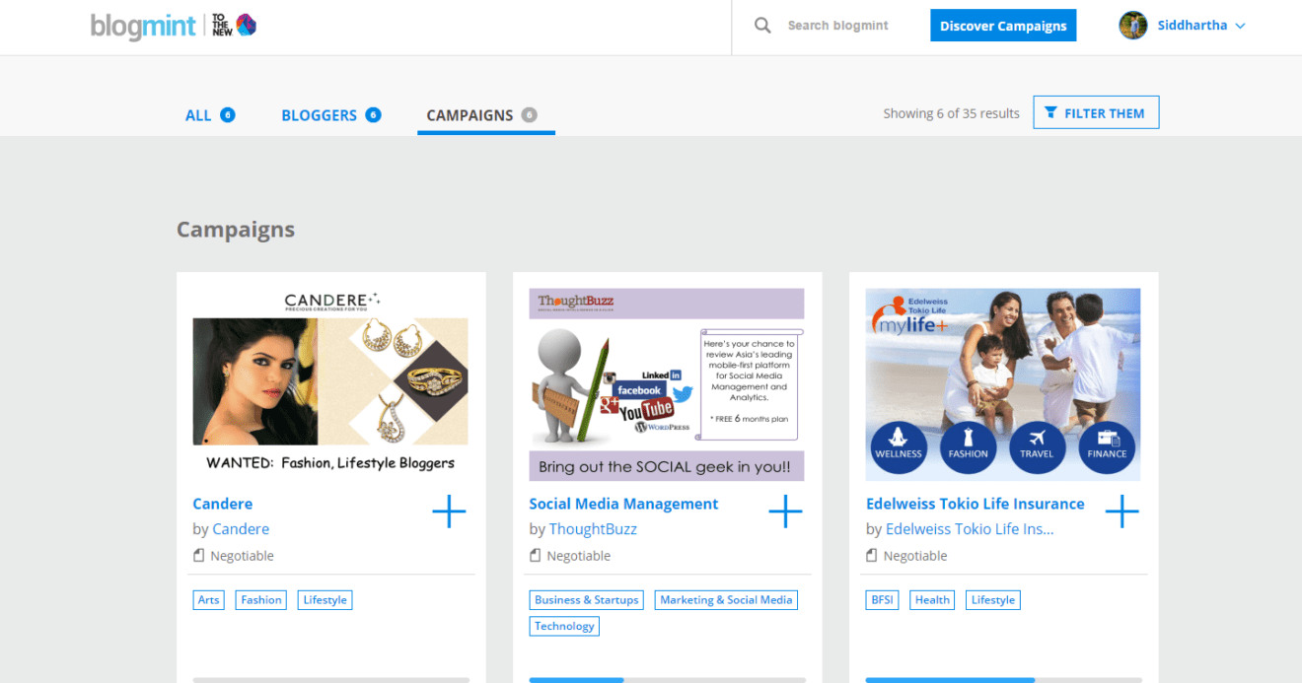This screenshot has height=683, width=1302.
Task: Click the ThoughtBuzz campaign progress bar
Action: coord(668,680)
